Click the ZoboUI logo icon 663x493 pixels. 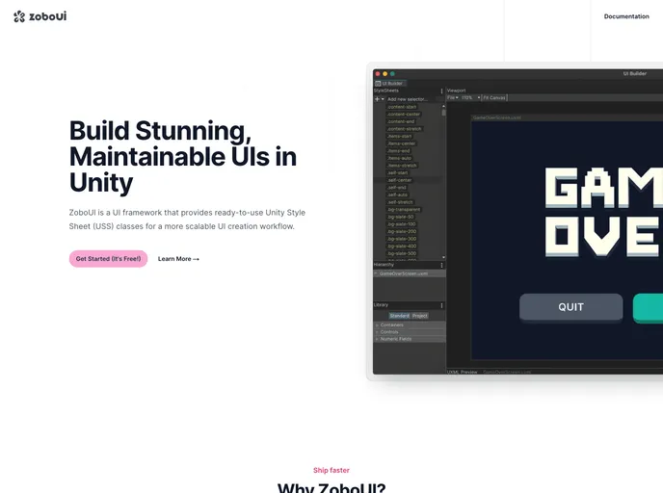(19, 16)
